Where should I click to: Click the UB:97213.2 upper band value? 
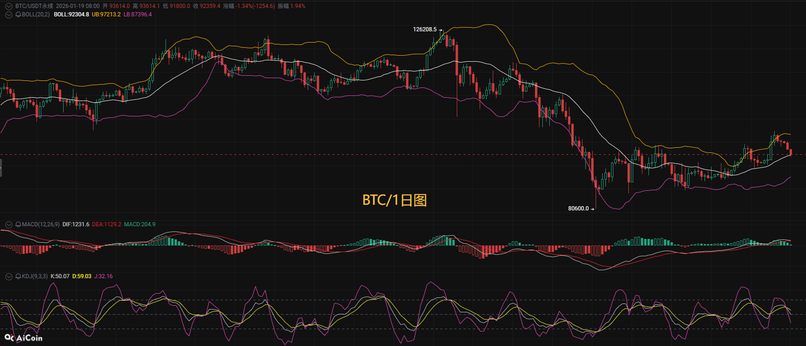point(106,14)
